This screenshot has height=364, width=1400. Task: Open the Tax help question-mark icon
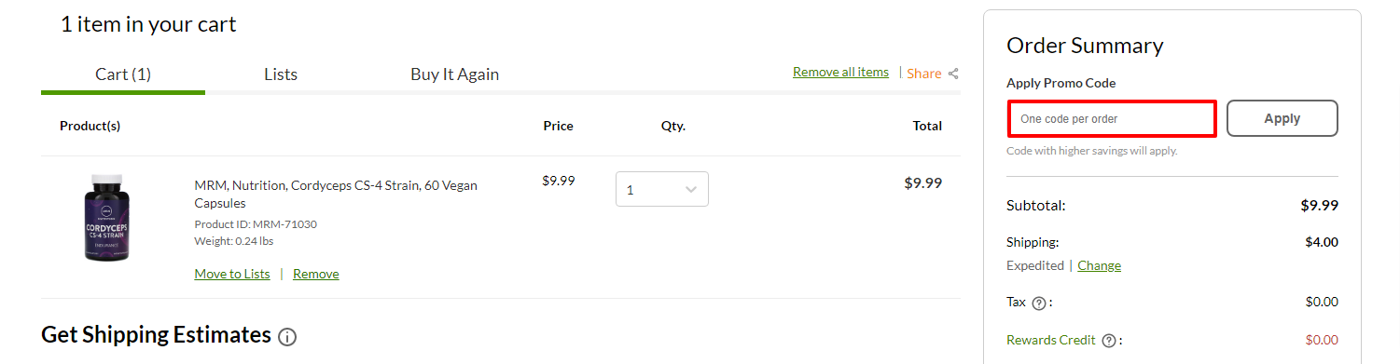(x=1039, y=303)
